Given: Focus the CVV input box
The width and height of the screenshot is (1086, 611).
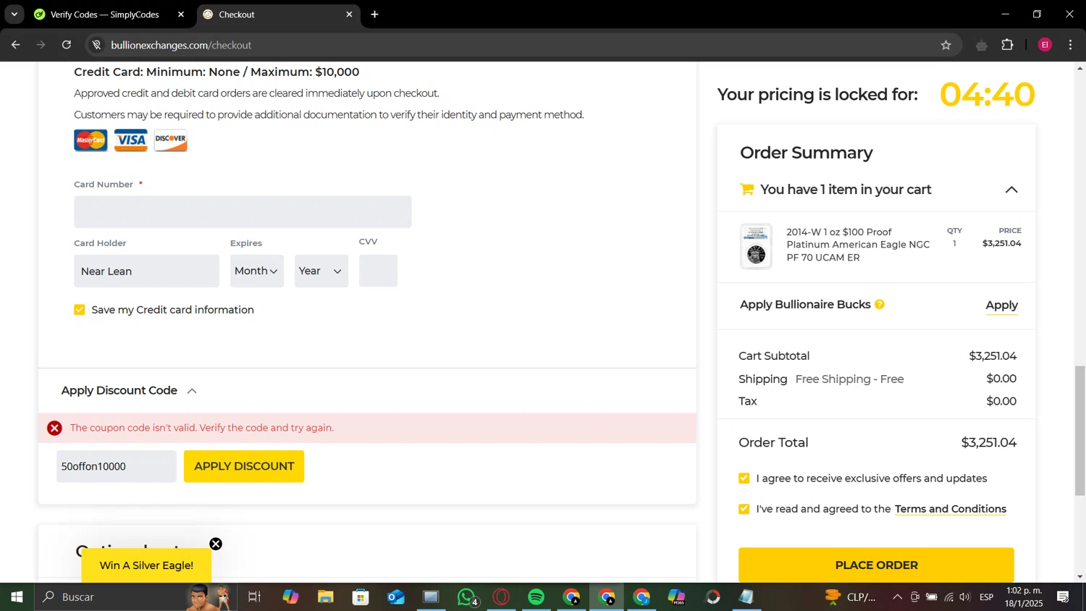Looking at the screenshot, I should point(378,271).
